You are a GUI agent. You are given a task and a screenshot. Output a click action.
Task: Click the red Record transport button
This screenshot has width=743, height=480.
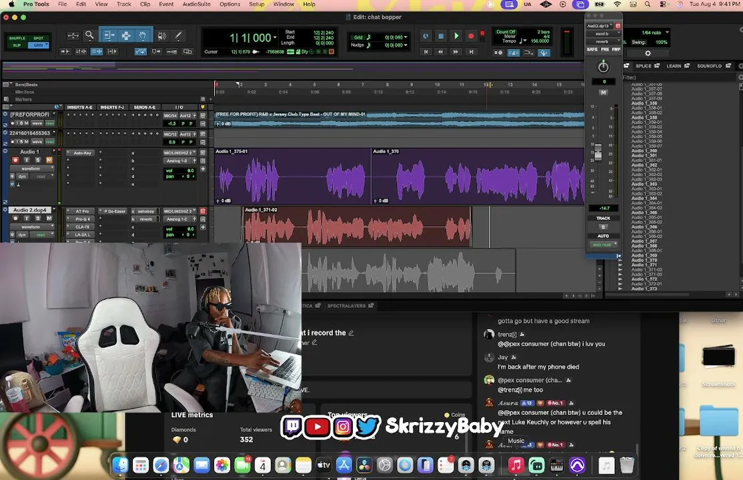471,36
